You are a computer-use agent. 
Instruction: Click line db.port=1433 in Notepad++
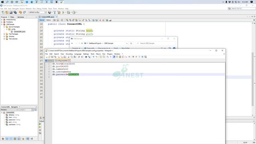60,66
